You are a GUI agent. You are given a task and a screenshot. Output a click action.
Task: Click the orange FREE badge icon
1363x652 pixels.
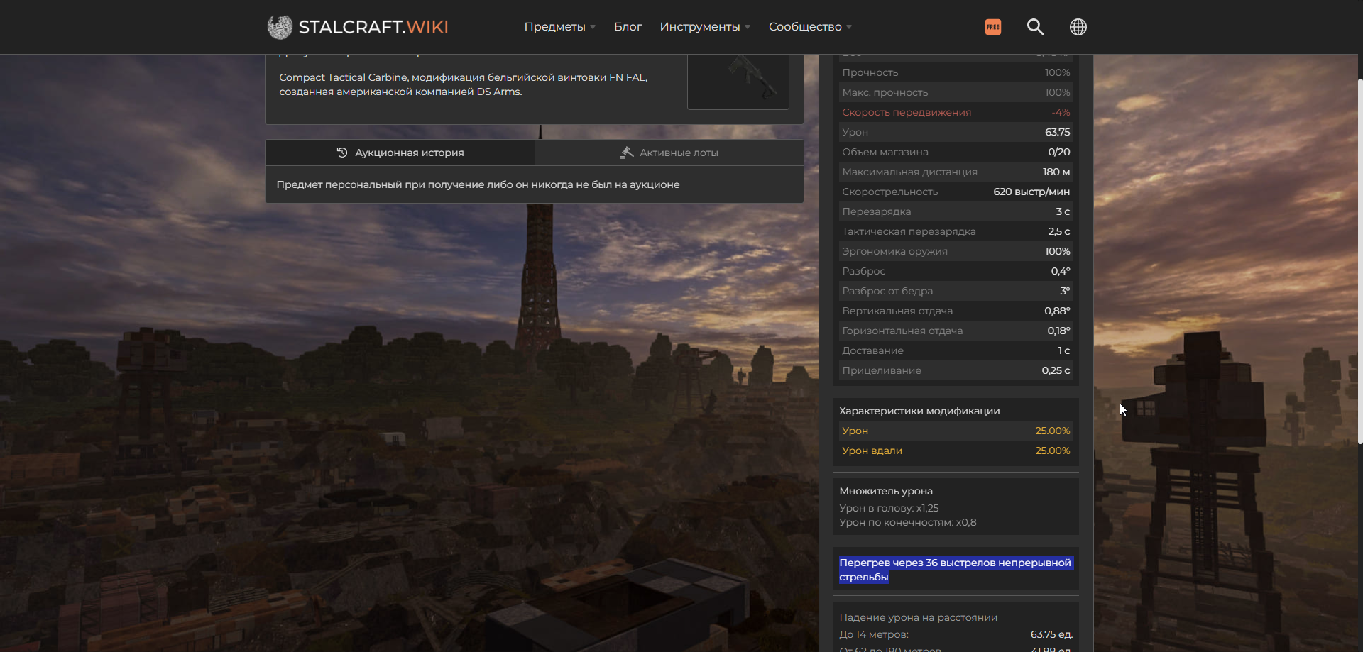click(993, 27)
